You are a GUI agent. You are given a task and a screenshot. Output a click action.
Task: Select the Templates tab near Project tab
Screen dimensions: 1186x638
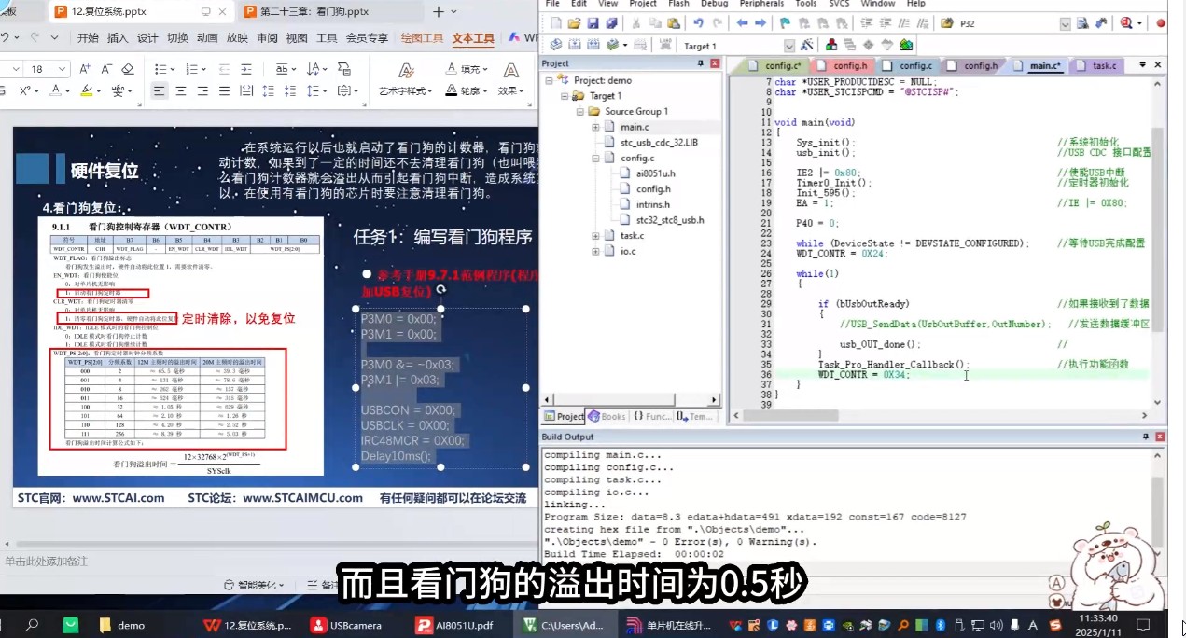pyautogui.click(x=698, y=417)
